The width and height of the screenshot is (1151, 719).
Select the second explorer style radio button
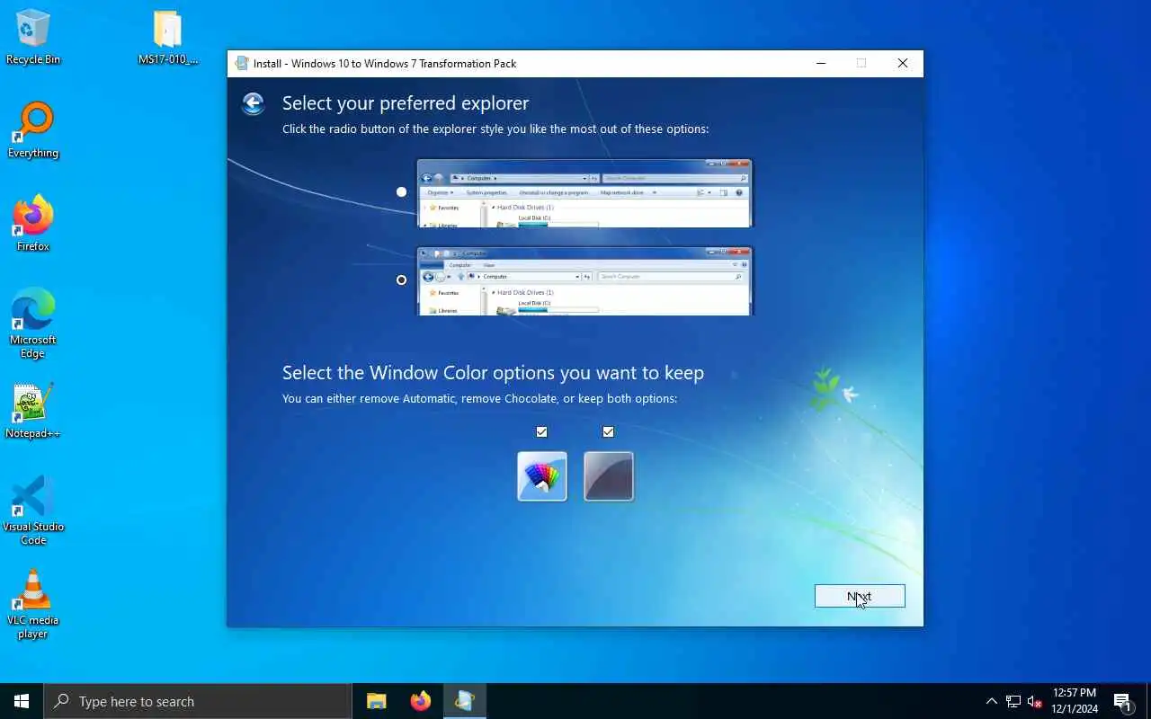point(401,280)
